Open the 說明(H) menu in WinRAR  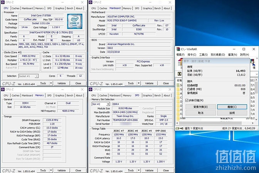(x=244, y=54)
